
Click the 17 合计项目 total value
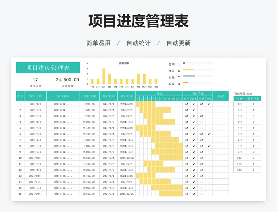(35, 80)
